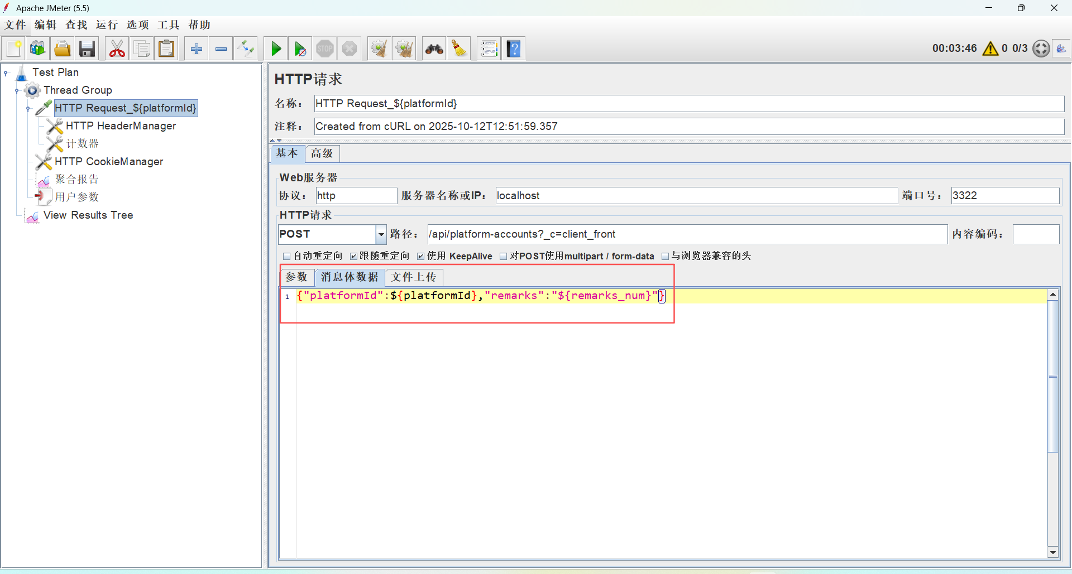This screenshot has width=1072, height=574.
Task: Collapse the HTTP Request_${platformId} node
Action: (28, 108)
